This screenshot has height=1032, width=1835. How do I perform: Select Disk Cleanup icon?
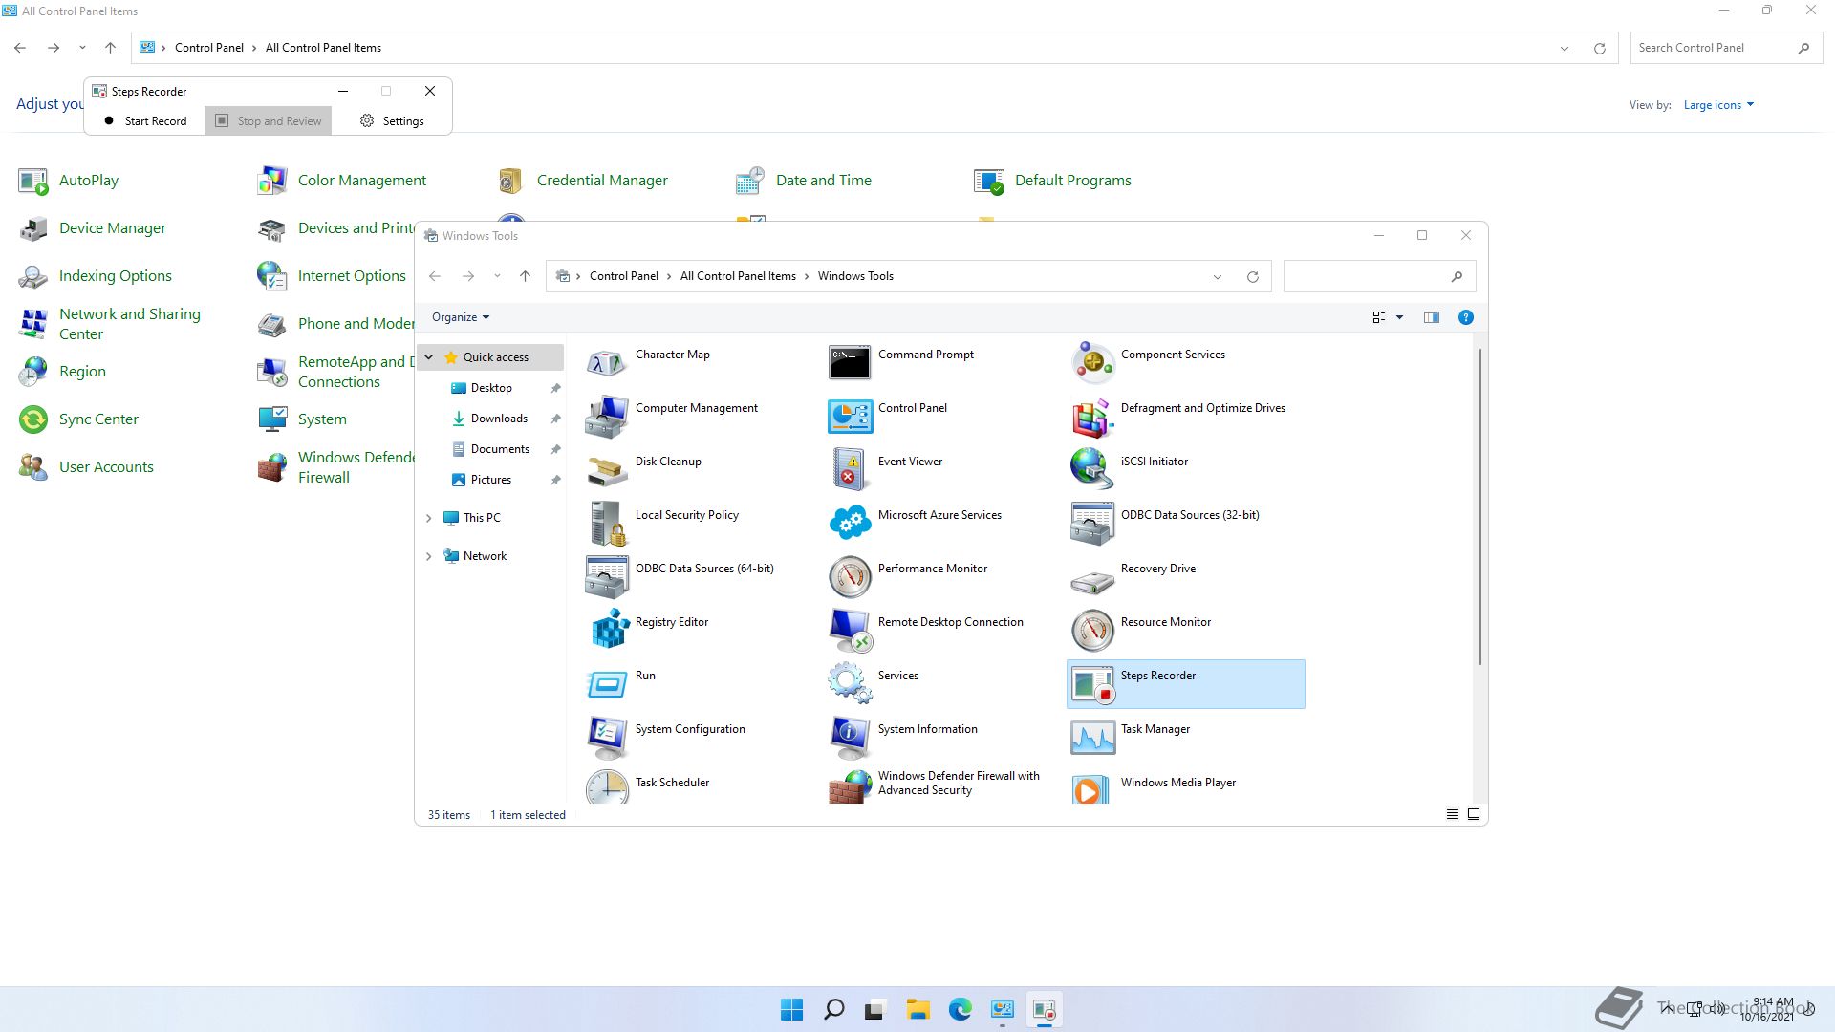coord(606,470)
